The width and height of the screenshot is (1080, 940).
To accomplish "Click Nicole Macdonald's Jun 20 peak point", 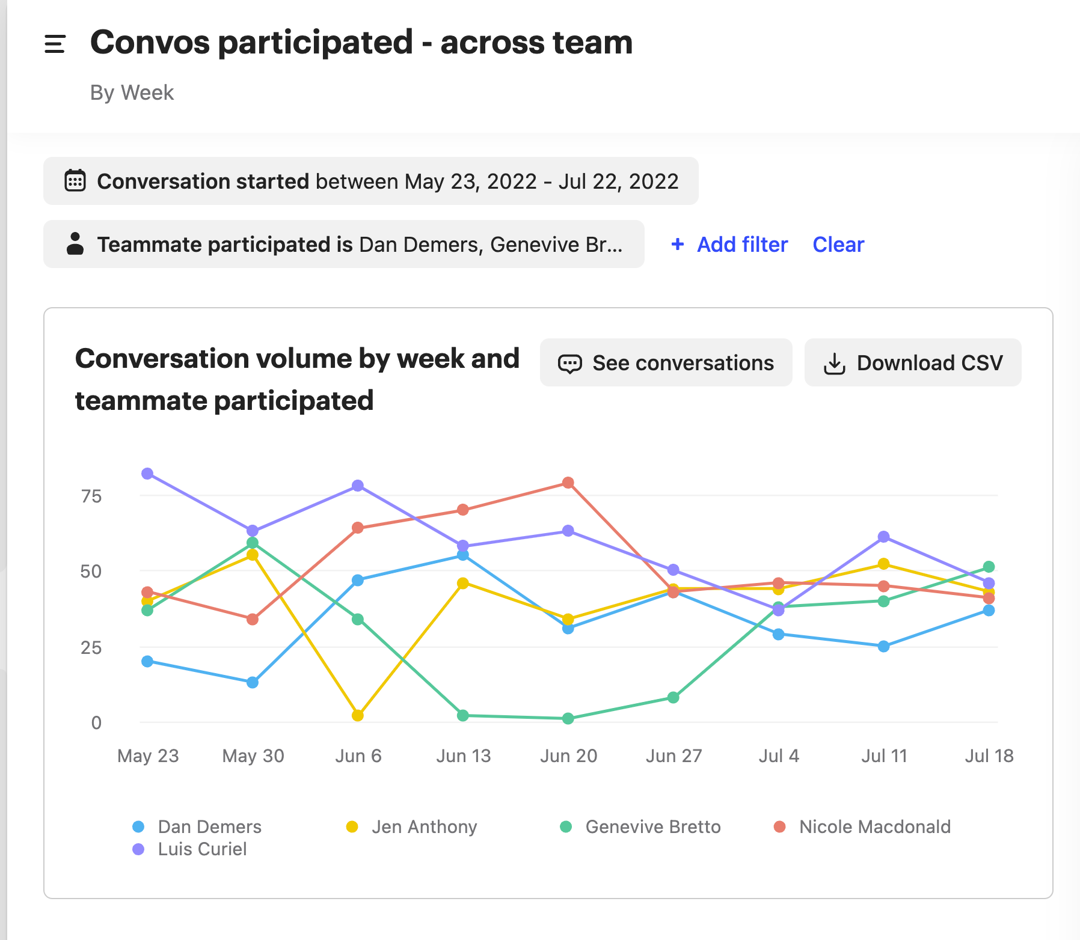I will click(568, 483).
